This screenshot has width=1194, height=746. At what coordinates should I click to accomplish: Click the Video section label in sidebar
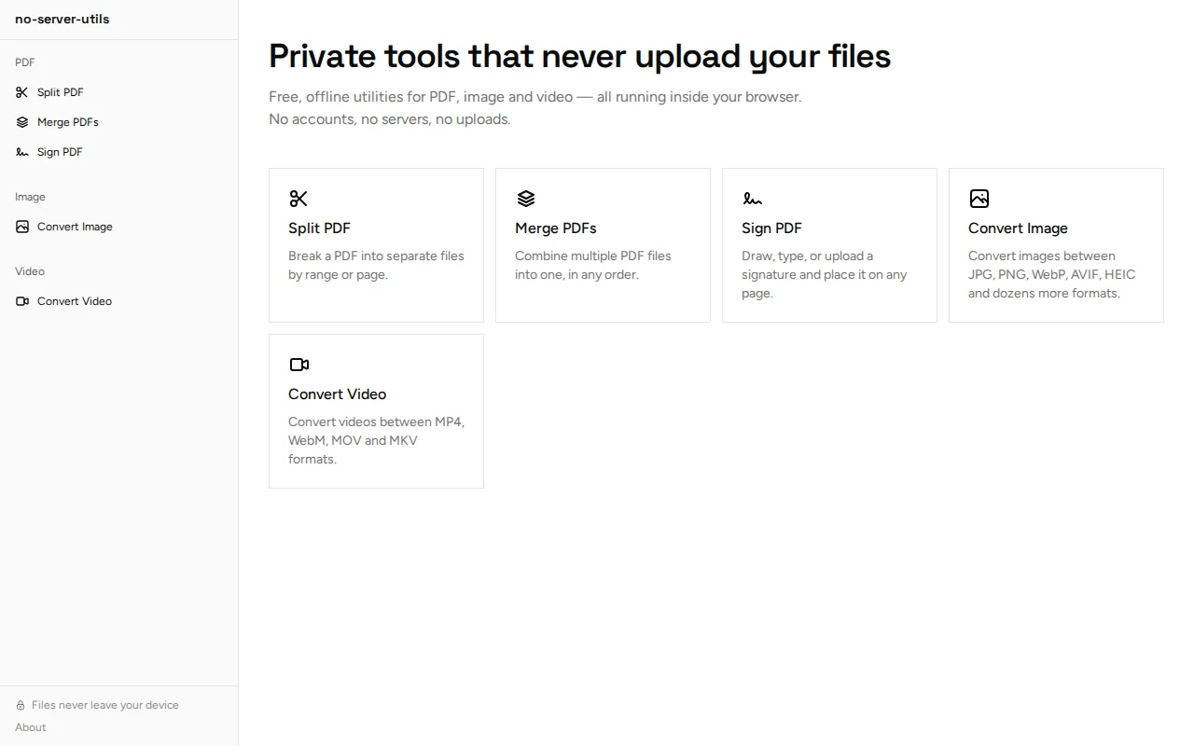pyautogui.click(x=30, y=271)
